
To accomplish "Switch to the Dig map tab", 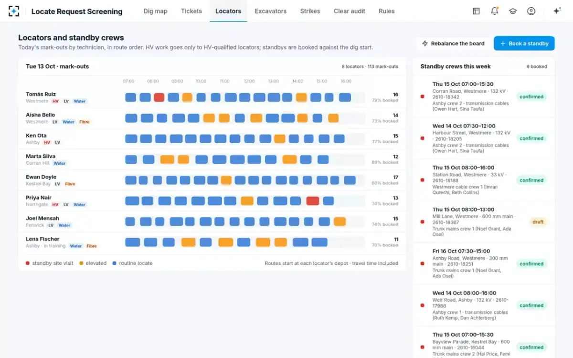I will (155, 11).
